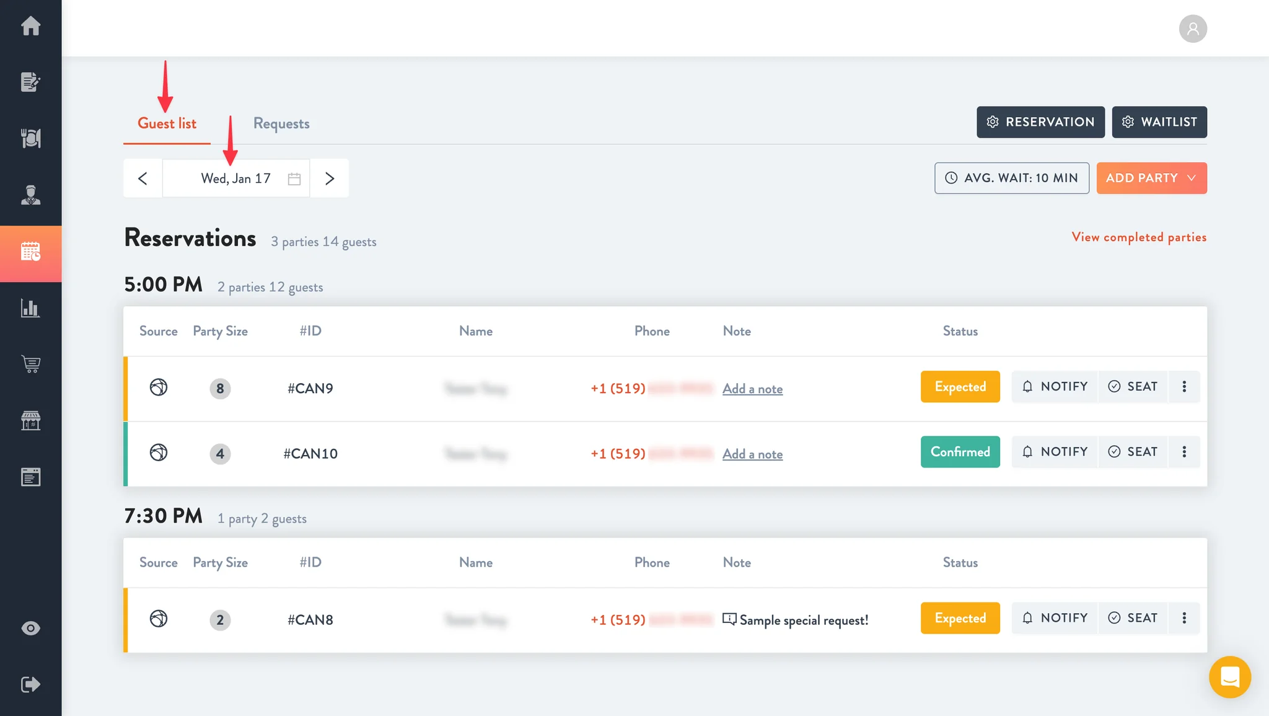Click Add a note for #CAN10
Image resolution: width=1269 pixels, height=716 pixels.
click(x=752, y=454)
